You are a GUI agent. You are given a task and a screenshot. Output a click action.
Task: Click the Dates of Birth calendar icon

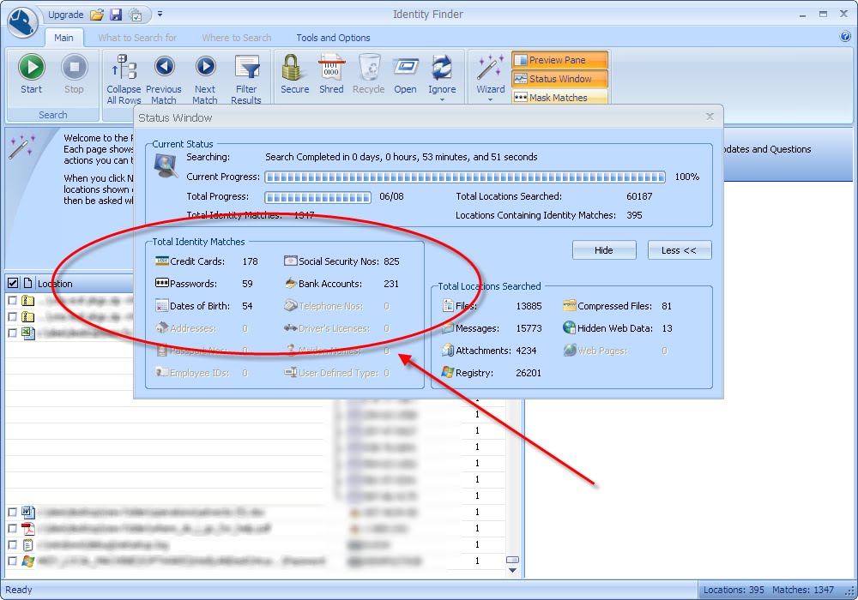[161, 305]
